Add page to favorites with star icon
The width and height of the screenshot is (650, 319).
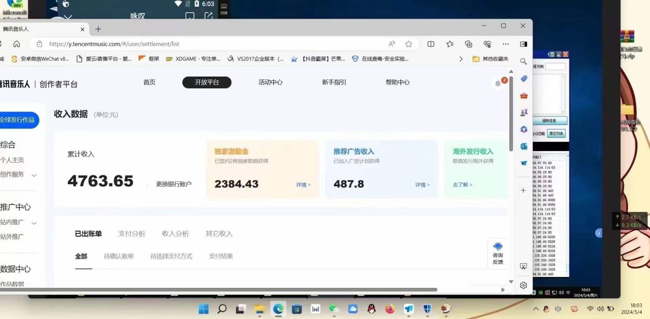coord(409,44)
